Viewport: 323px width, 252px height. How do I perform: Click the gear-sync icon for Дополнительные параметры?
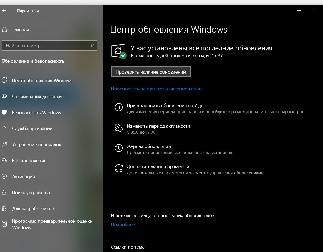[x=118, y=168]
